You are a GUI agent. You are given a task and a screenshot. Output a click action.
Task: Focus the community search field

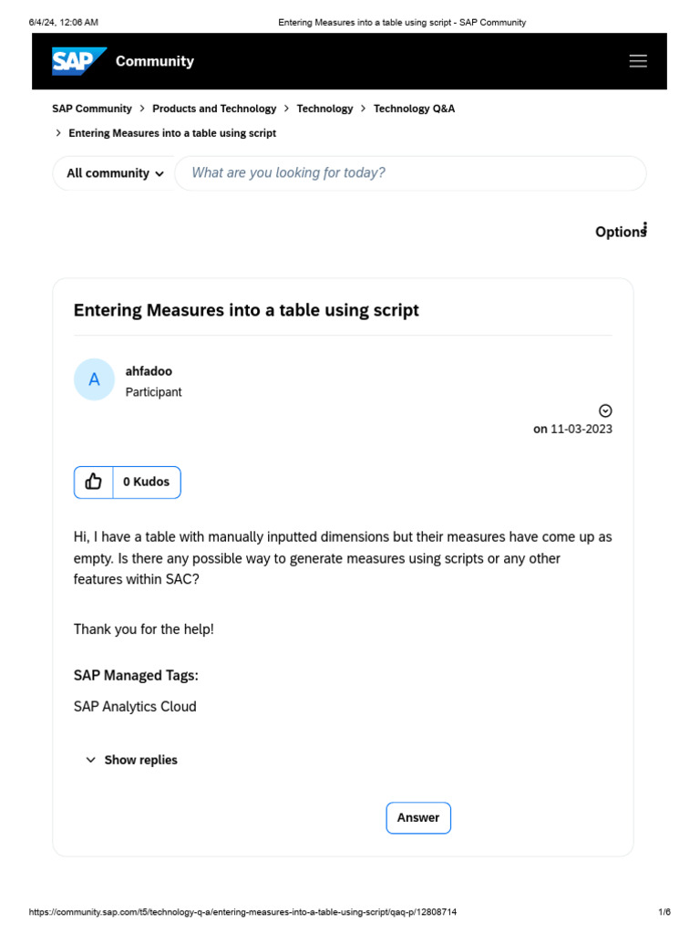click(410, 173)
